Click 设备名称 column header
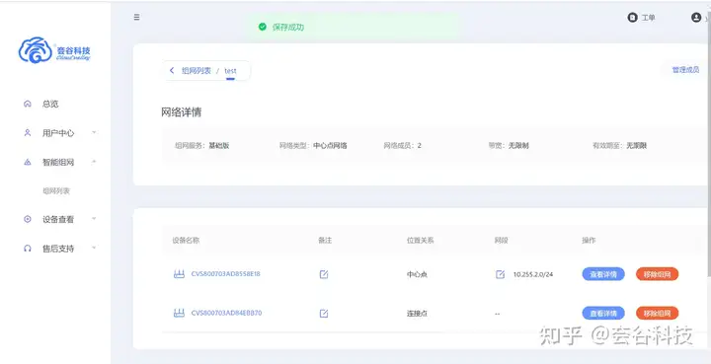The width and height of the screenshot is (711, 364). [186, 241]
